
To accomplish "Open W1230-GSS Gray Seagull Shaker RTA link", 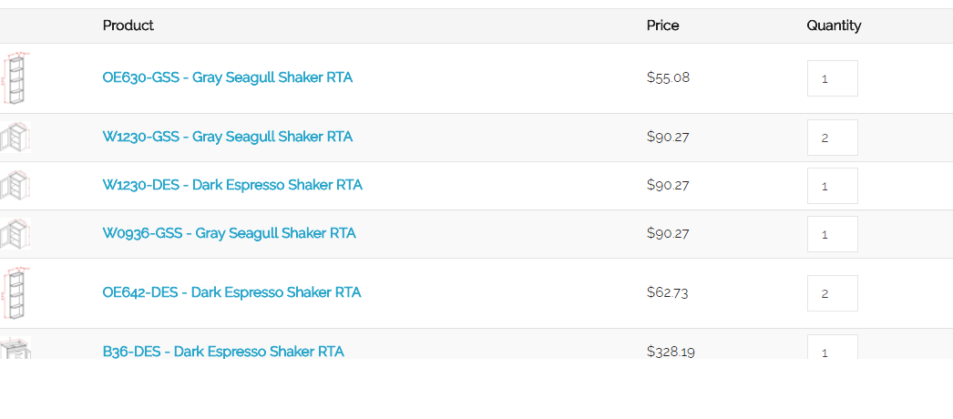I will click(227, 137).
